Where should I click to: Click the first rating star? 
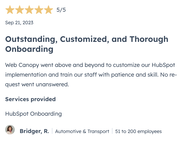[10, 10]
